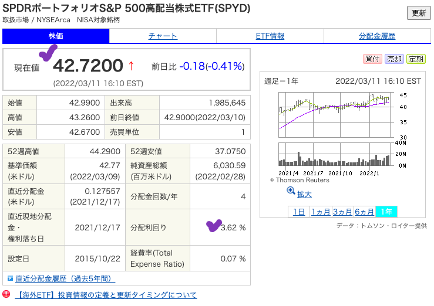Open 【海外ETF】投資情報の定義 link

[x=107, y=295]
